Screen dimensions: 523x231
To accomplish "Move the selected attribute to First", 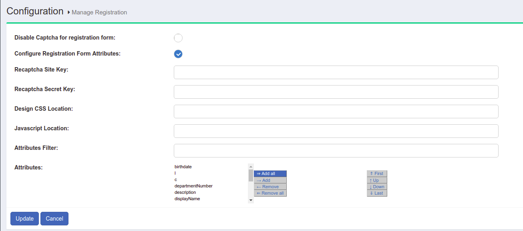I will 377,174.
